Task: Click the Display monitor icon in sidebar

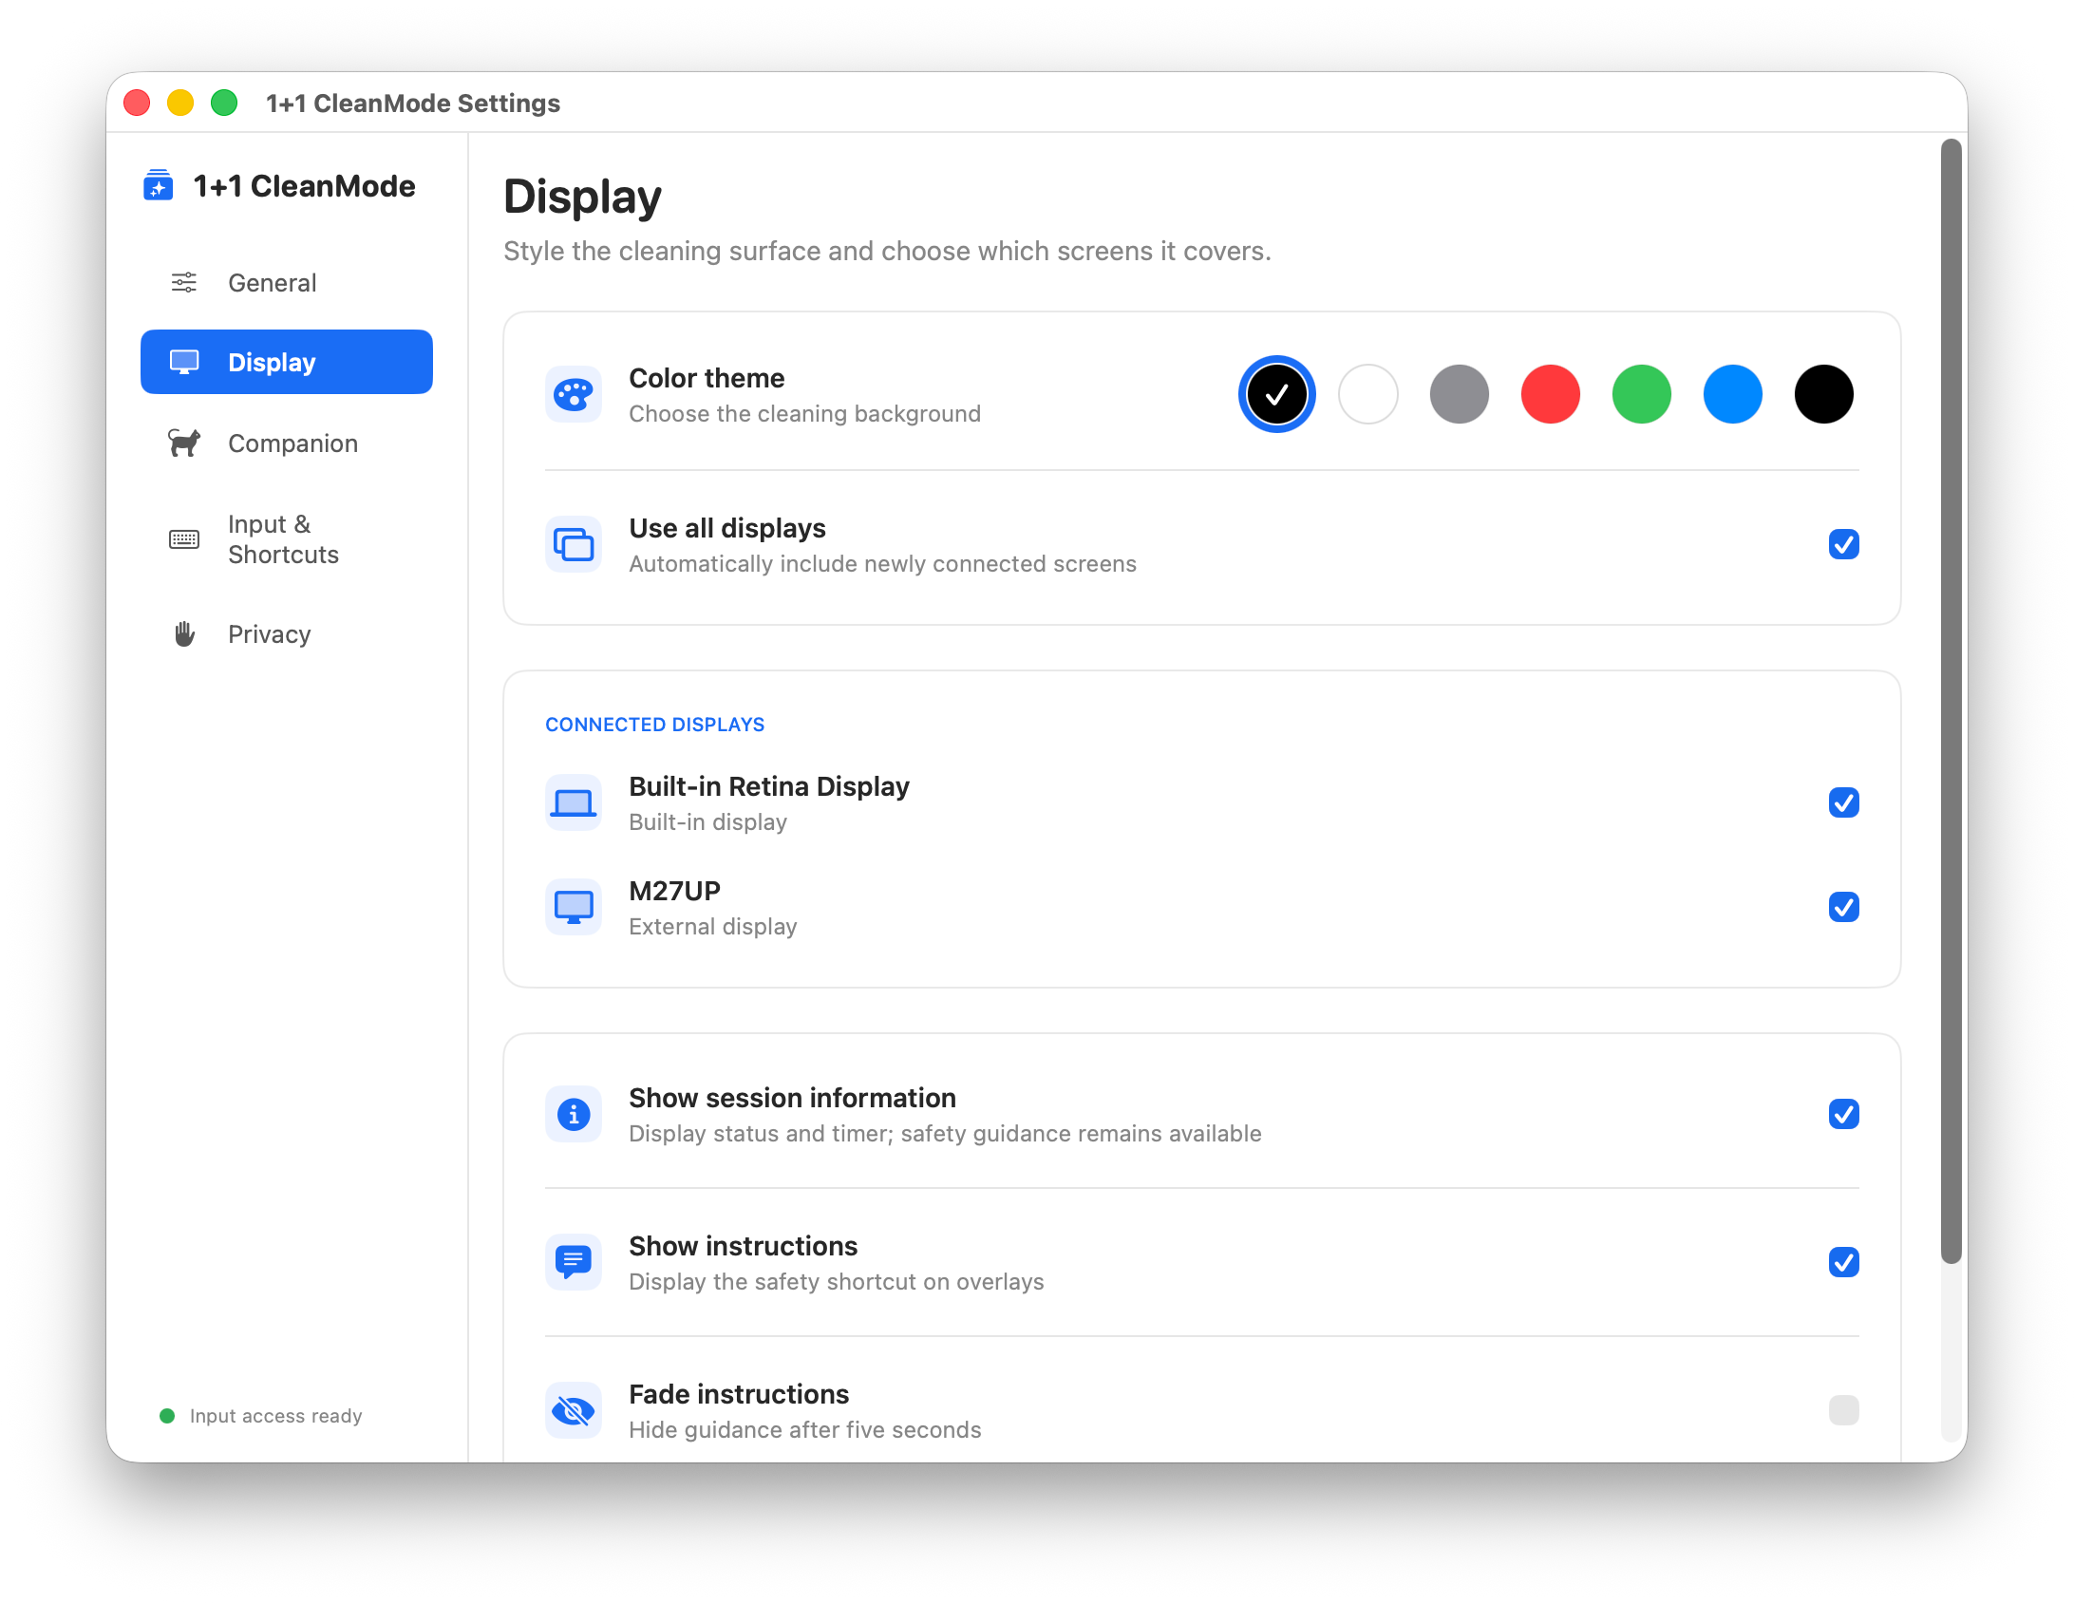Action: (x=184, y=362)
